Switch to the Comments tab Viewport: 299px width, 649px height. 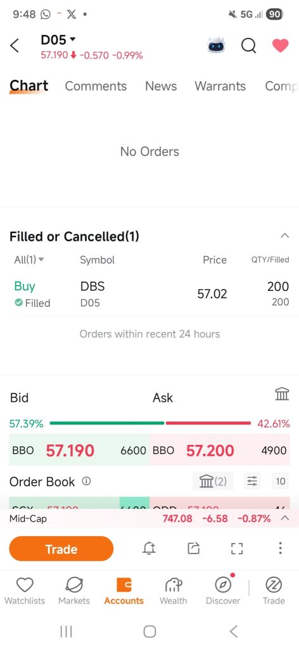coord(96,86)
